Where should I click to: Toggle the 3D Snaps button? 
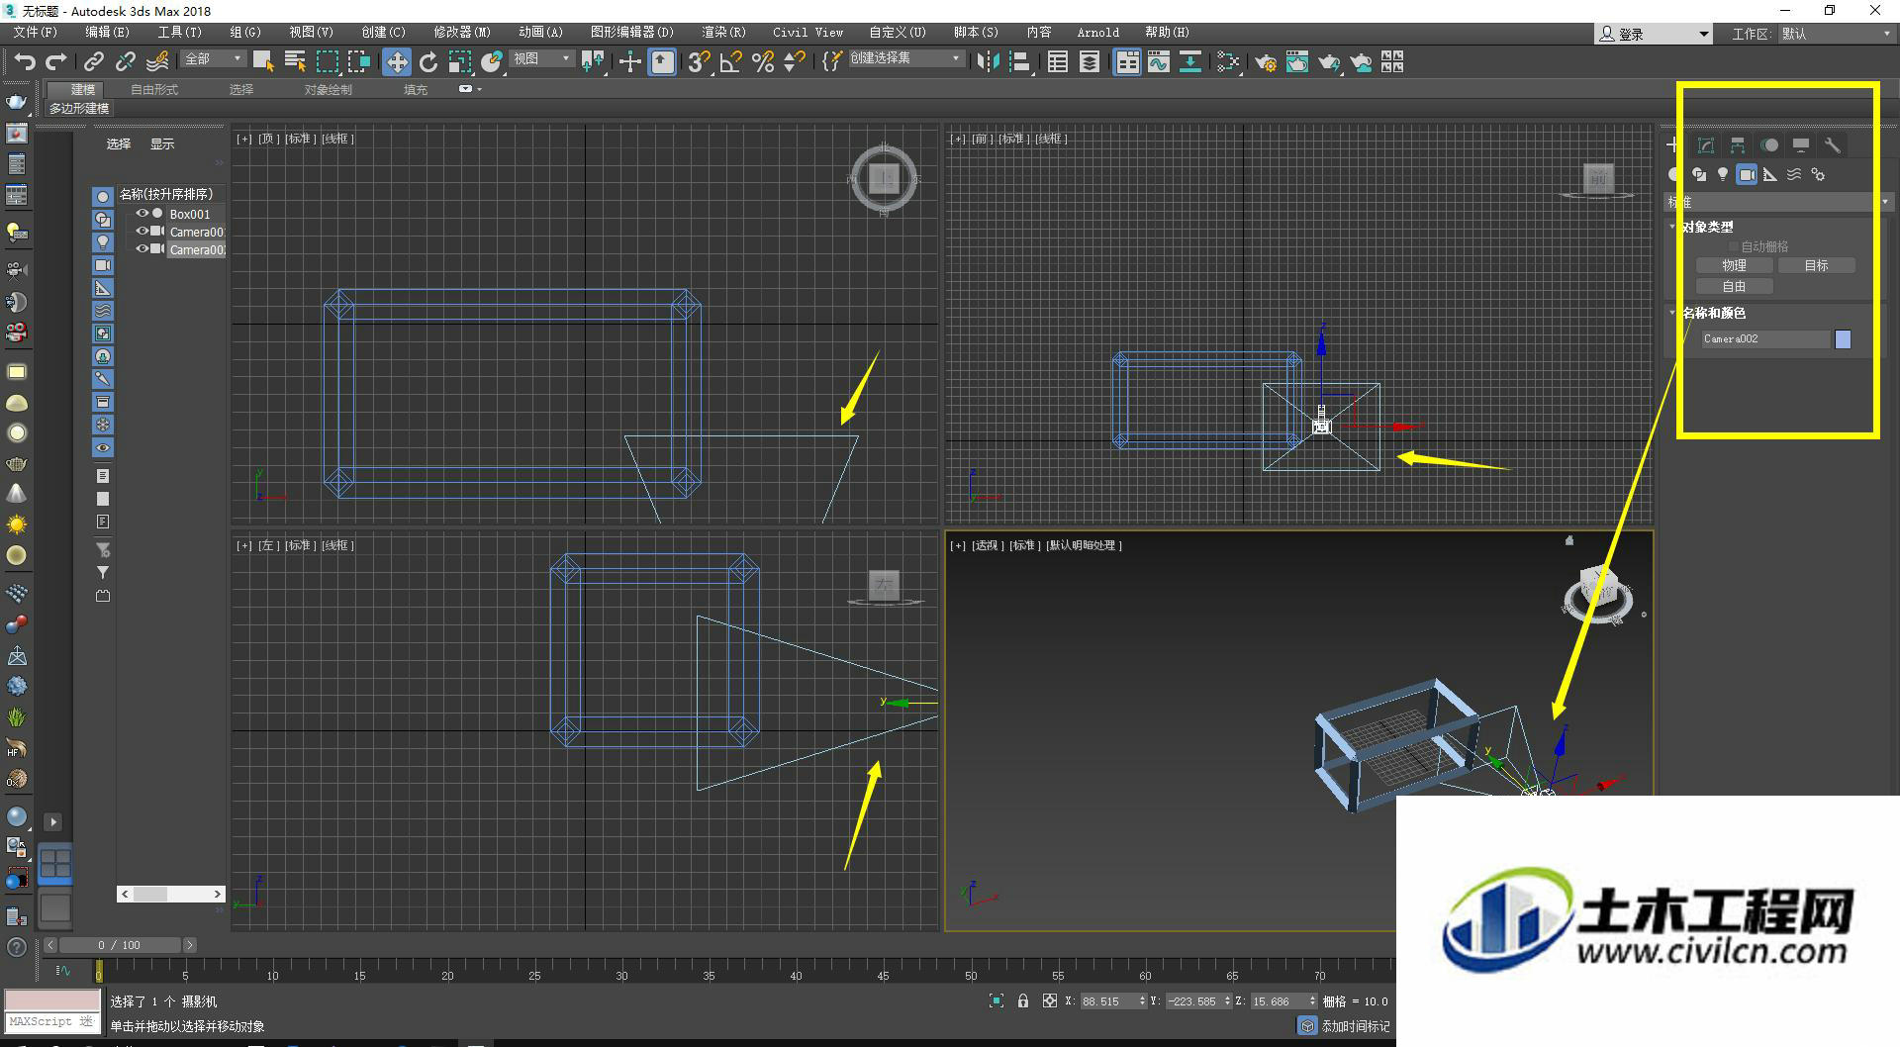(x=699, y=61)
